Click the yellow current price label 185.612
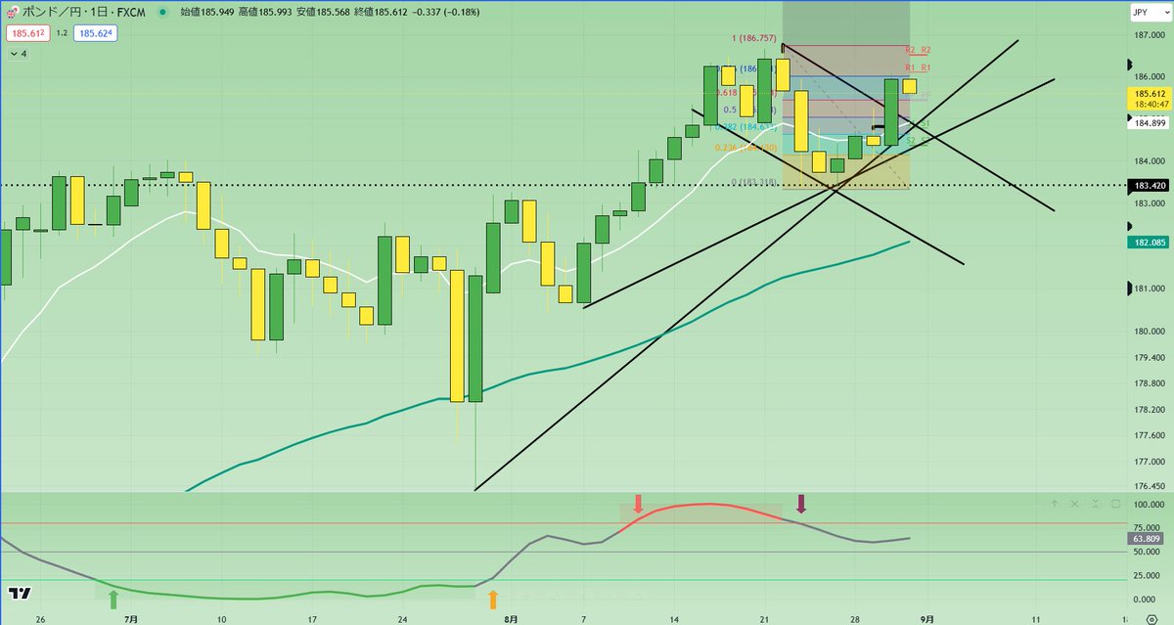The width and height of the screenshot is (1174, 625). (1148, 98)
